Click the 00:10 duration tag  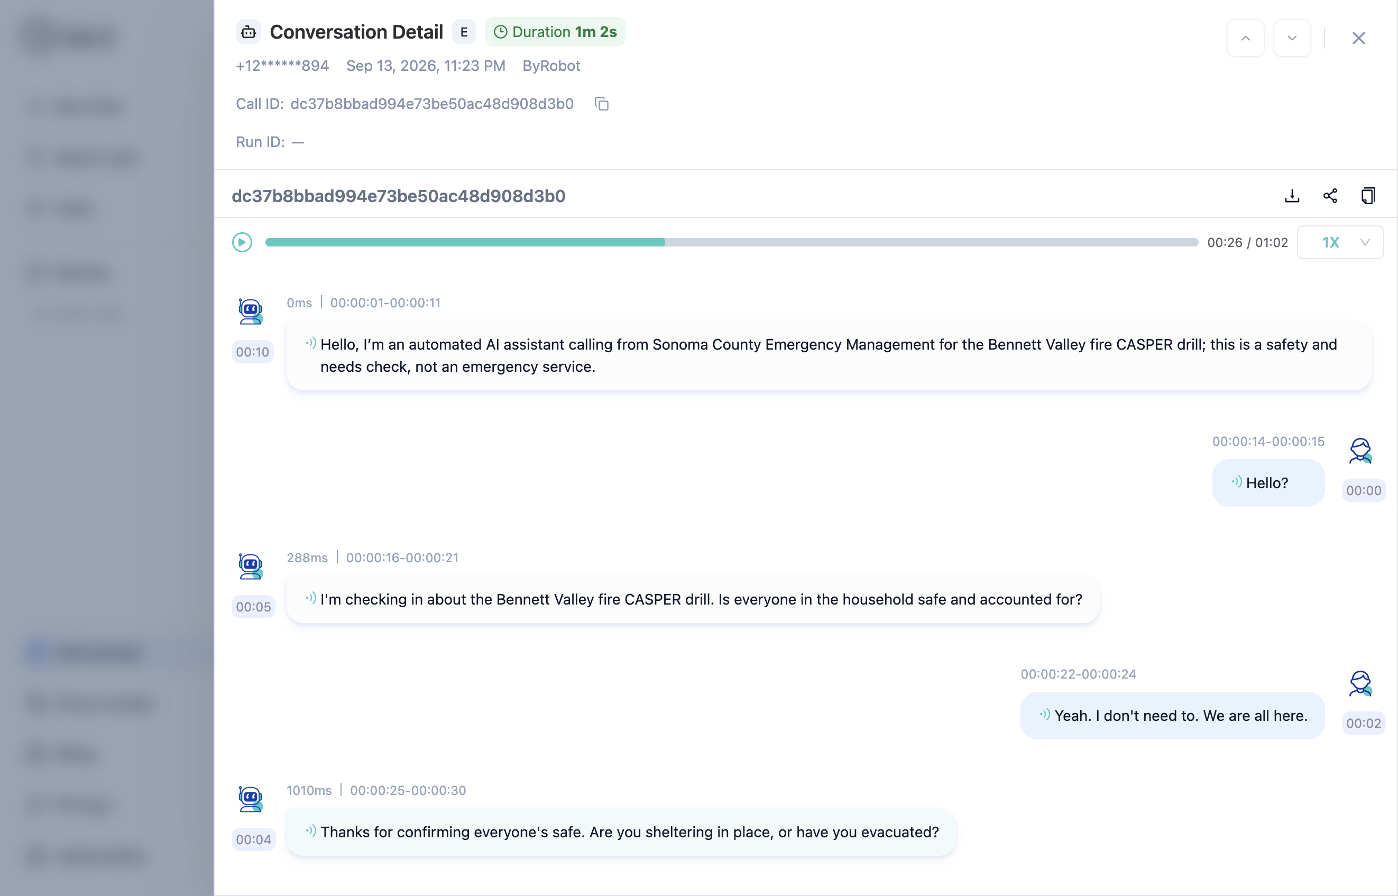[x=253, y=351]
